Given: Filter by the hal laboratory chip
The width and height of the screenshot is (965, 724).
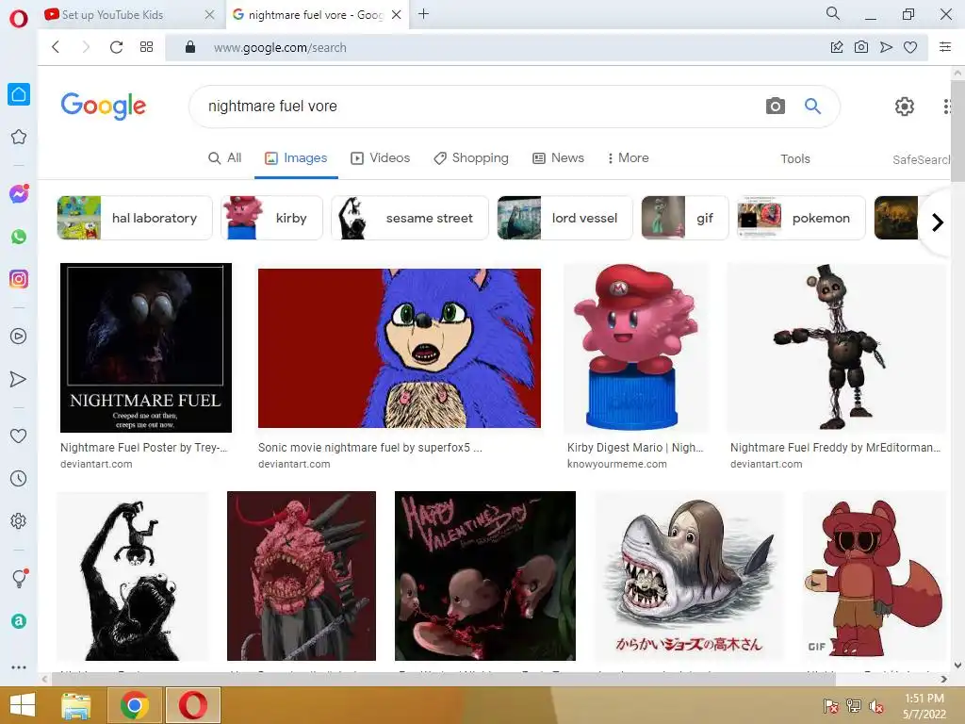Looking at the screenshot, I should [x=135, y=218].
